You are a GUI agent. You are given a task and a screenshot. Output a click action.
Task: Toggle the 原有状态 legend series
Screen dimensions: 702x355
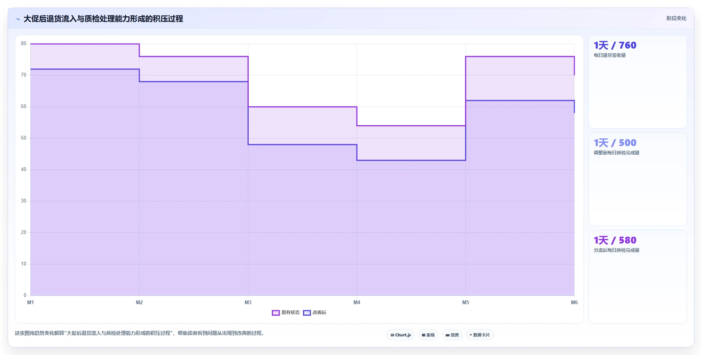click(x=286, y=313)
